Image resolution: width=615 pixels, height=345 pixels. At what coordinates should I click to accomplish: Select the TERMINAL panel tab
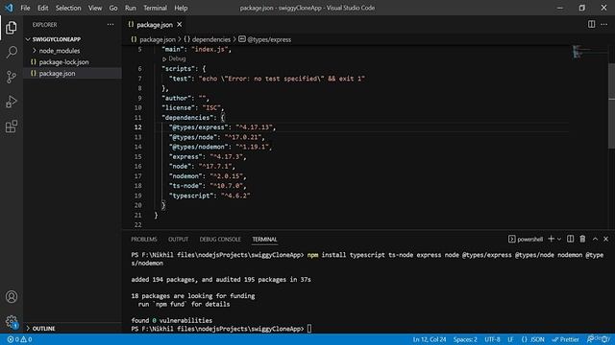[x=265, y=240]
